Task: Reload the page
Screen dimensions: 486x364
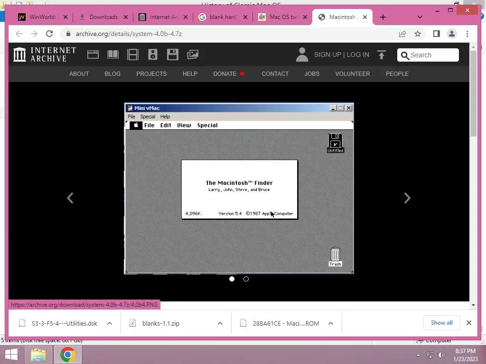Action: tap(49, 34)
